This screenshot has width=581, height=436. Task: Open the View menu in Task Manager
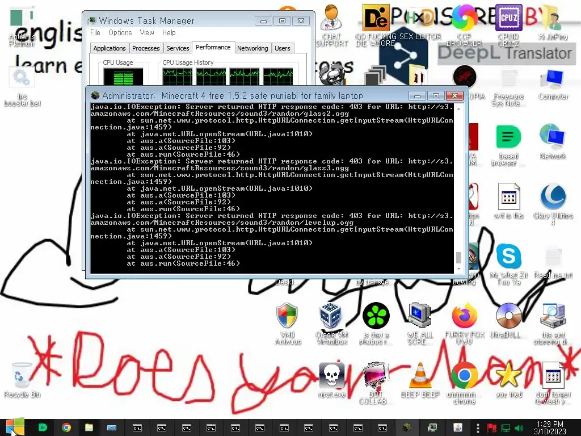click(147, 32)
